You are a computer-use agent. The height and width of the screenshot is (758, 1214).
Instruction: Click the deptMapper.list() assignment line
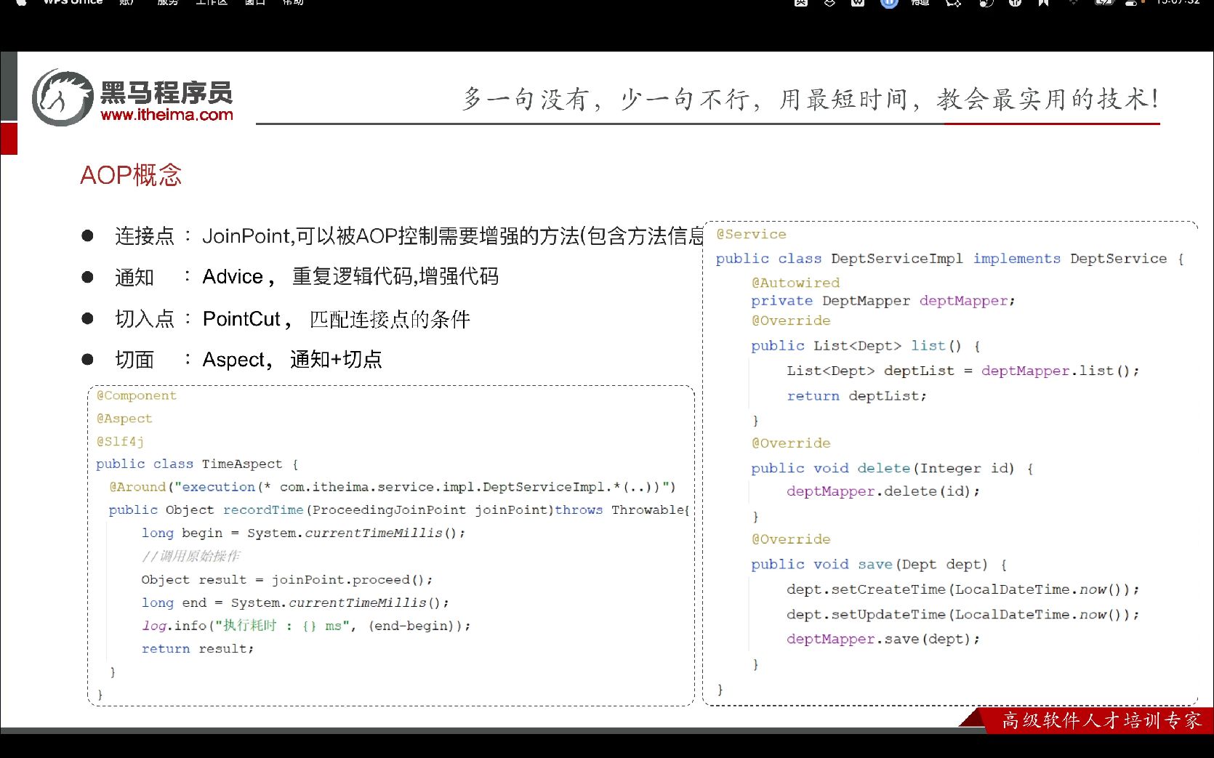(x=962, y=371)
